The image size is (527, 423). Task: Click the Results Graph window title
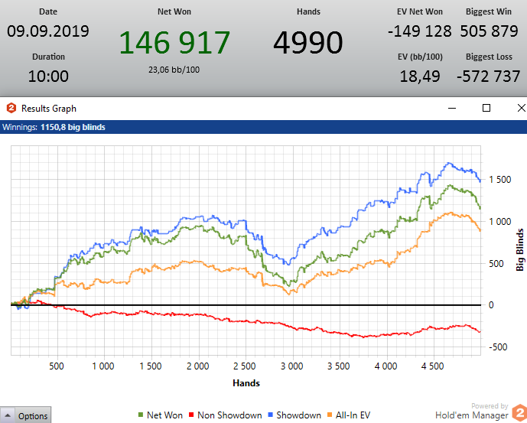pos(49,109)
